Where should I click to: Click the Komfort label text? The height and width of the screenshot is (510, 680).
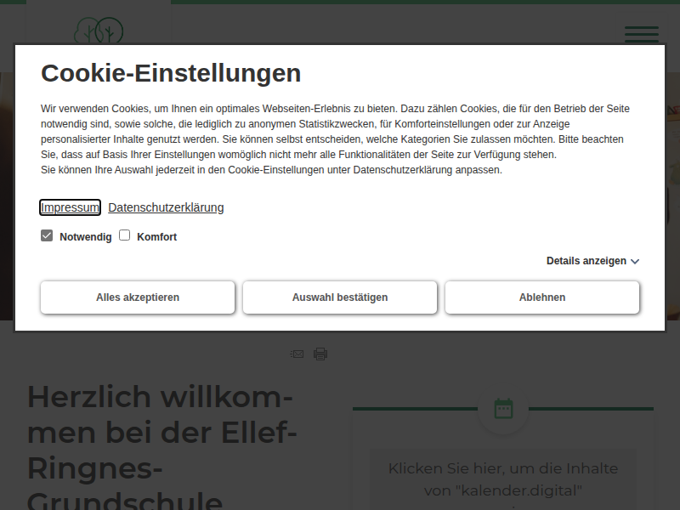[x=156, y=237]
